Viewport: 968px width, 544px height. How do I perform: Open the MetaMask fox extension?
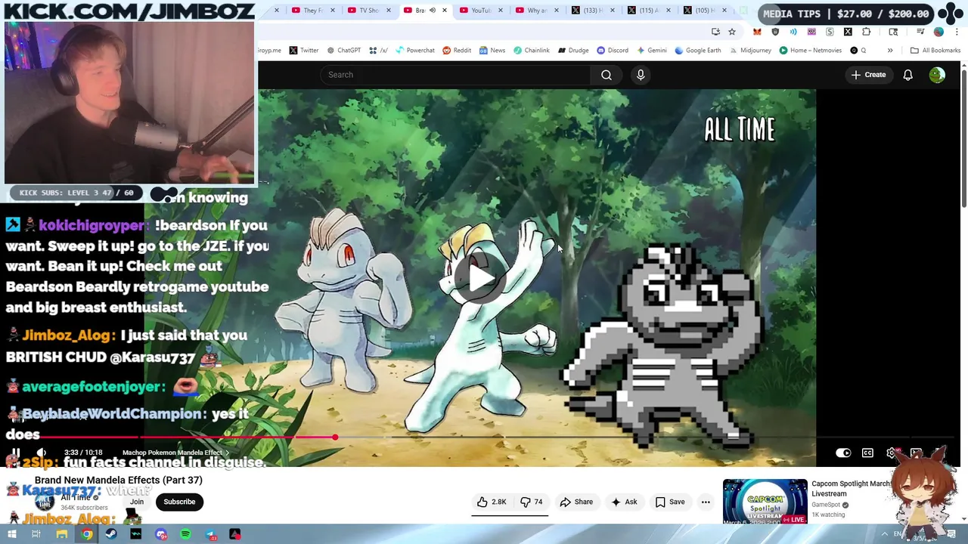pyautogui.click(x=757, y=32)
